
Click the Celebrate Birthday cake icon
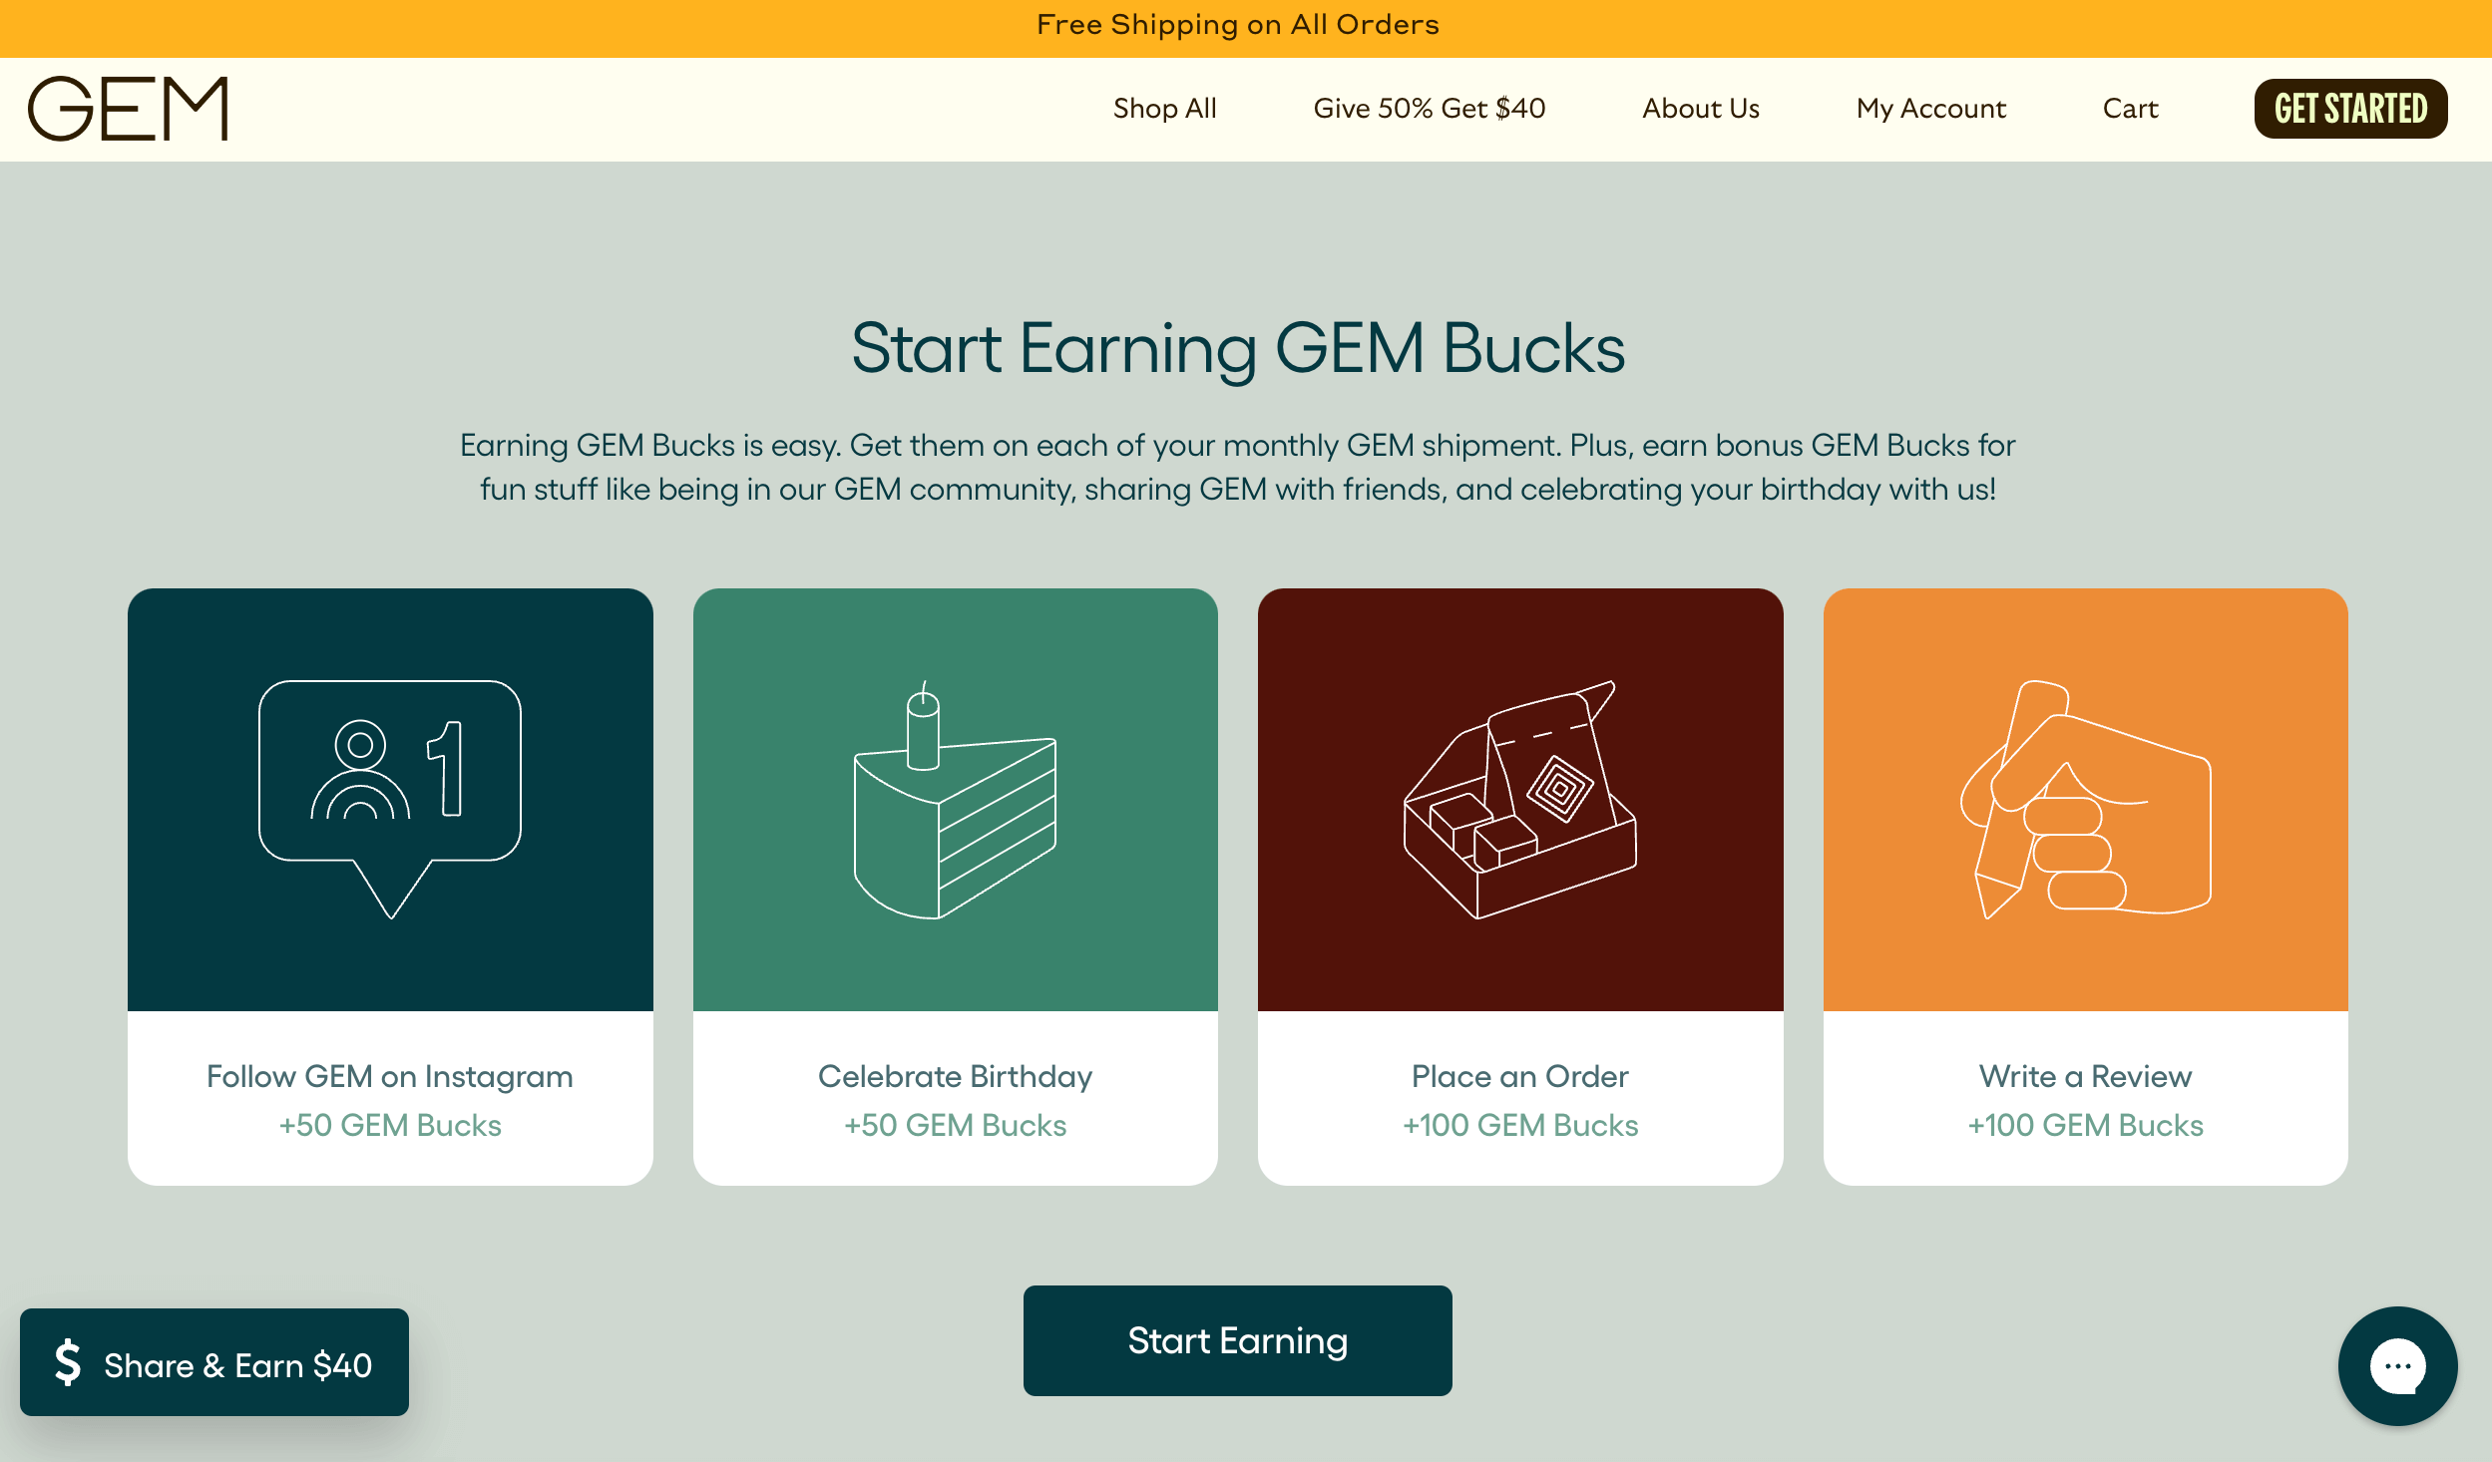click(x=956, y=799)
